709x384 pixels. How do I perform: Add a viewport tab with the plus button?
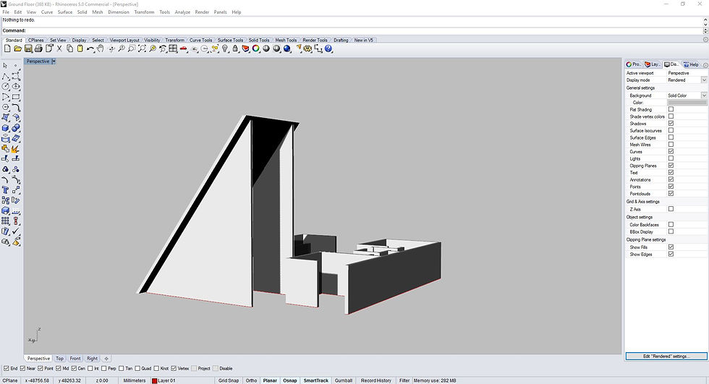[x=106, y=359]
